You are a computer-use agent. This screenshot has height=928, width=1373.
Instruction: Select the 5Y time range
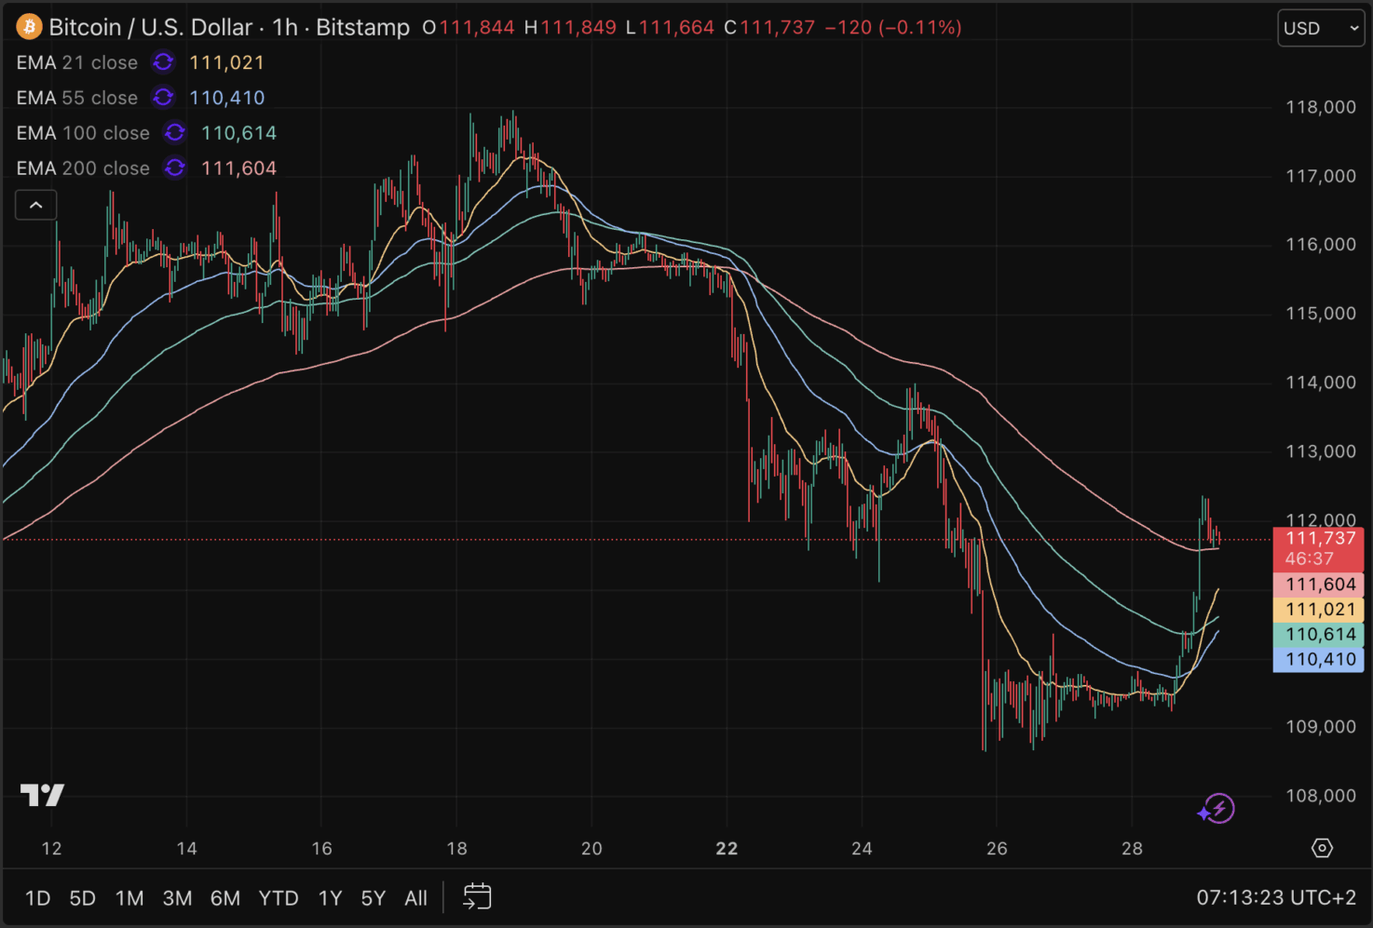373,898
